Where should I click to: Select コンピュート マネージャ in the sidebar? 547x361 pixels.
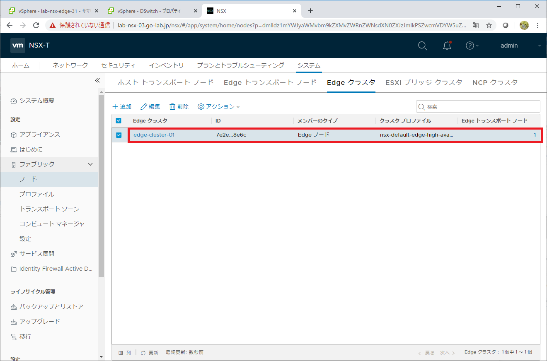pyautogui.click(x=52, y=224)
